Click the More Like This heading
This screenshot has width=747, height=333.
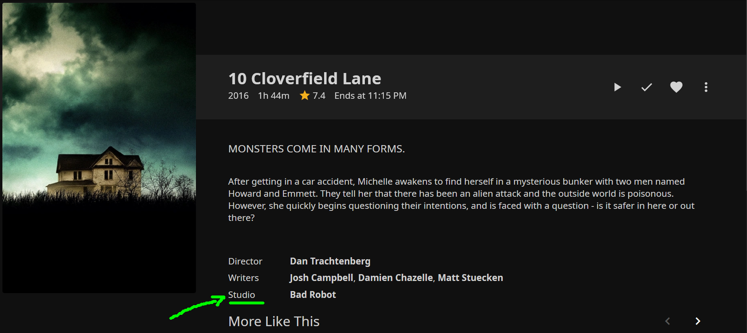(x=274, y=321)
